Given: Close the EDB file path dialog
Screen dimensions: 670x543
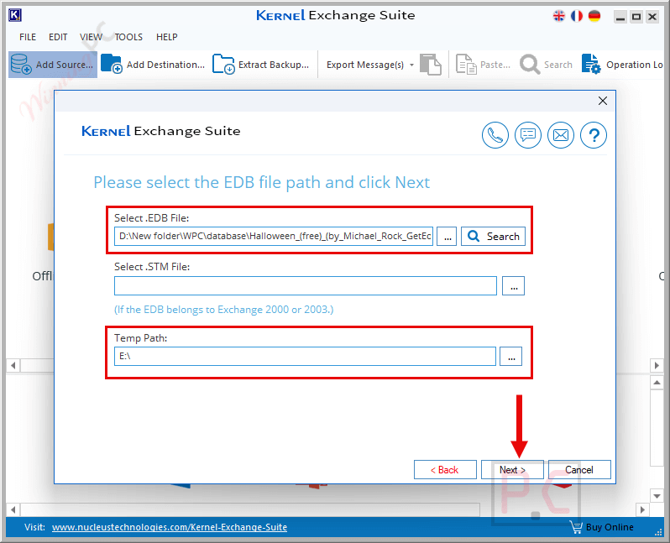Looking at the screenshot, I should [603, 101].
